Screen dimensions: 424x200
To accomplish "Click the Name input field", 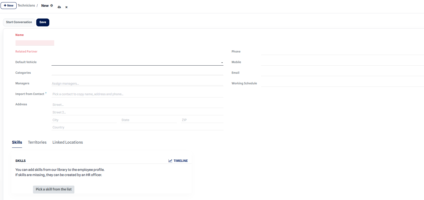I will point(35,43).
